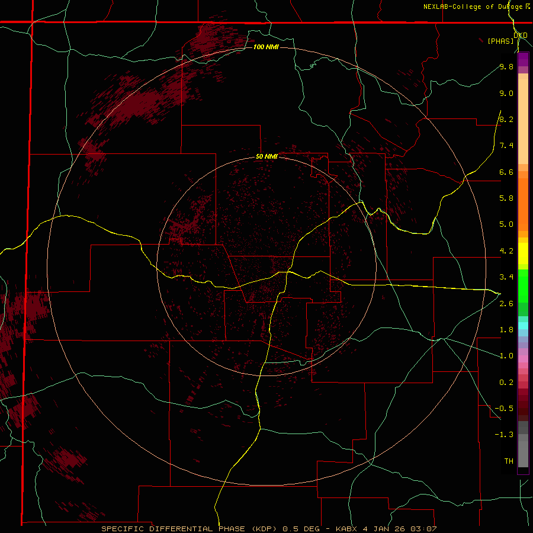
Task: Click the yellow color bar segment
Action: point(523,253)
